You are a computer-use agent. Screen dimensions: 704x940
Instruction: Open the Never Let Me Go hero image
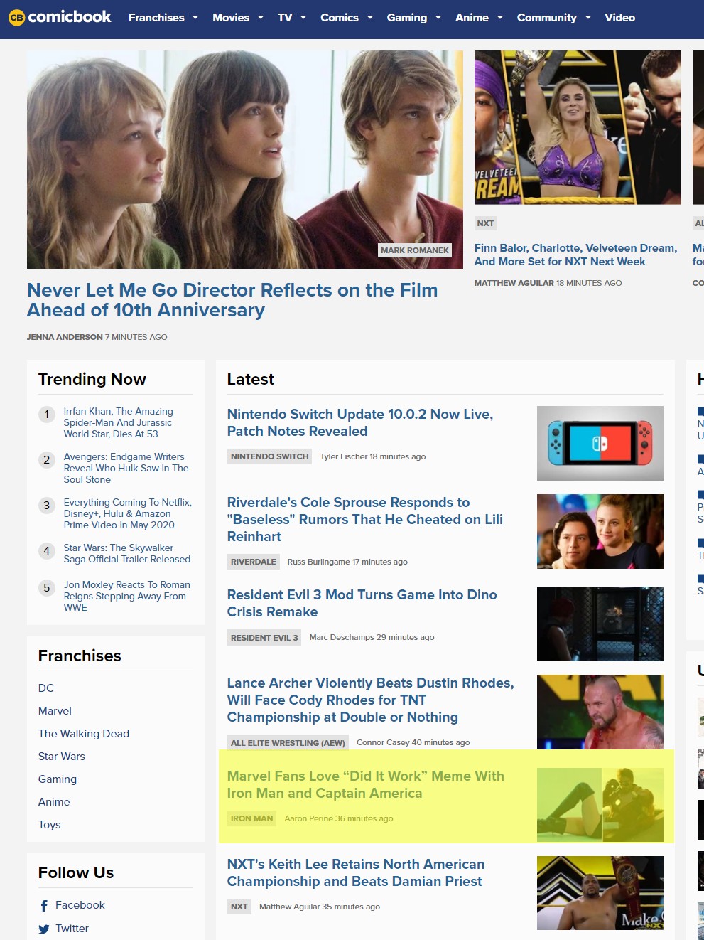pos(245,159)
